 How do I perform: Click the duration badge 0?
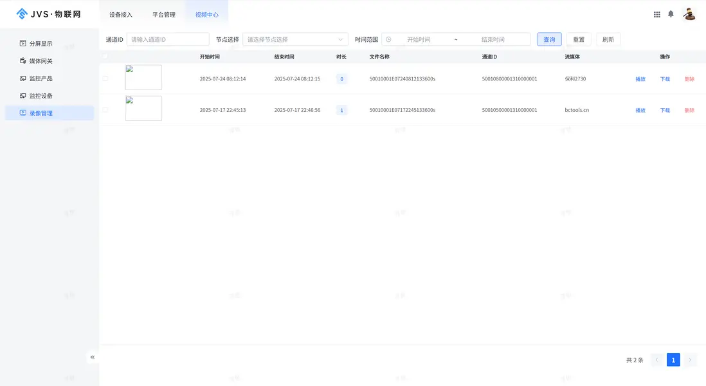pos(341,79)
